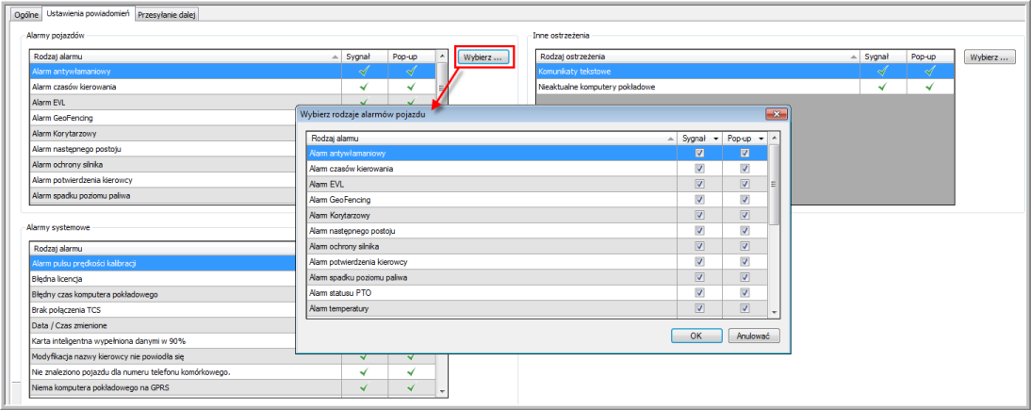Toggle Sygnał checkbox for Alarm EVL in dialog
1031x410 pixels.
point(698,185)
